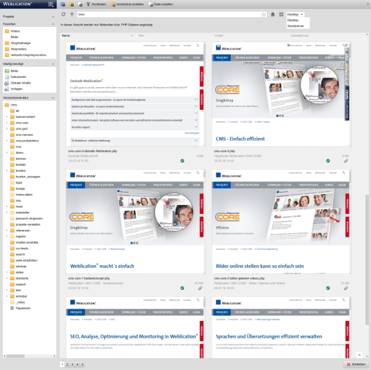Open Videos favorite folder

(12, 31)
